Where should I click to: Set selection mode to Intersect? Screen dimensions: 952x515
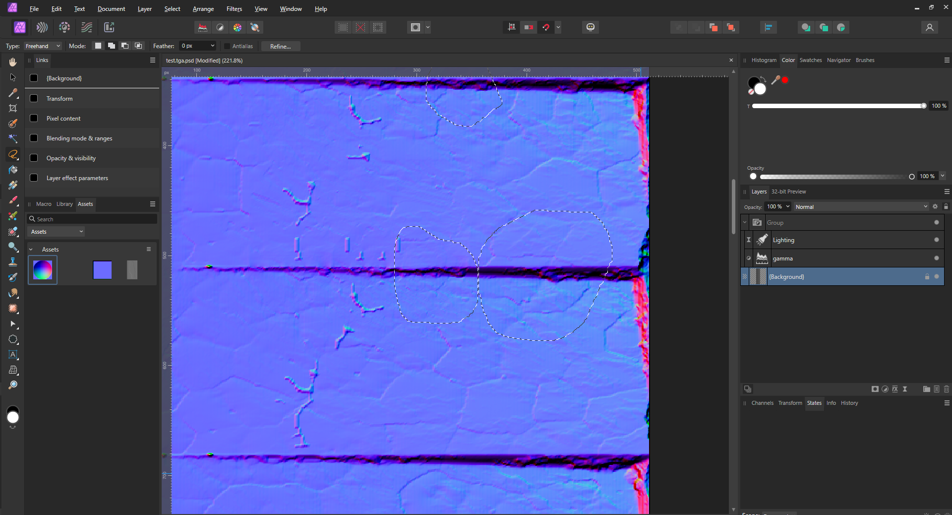tap(138, 46)
